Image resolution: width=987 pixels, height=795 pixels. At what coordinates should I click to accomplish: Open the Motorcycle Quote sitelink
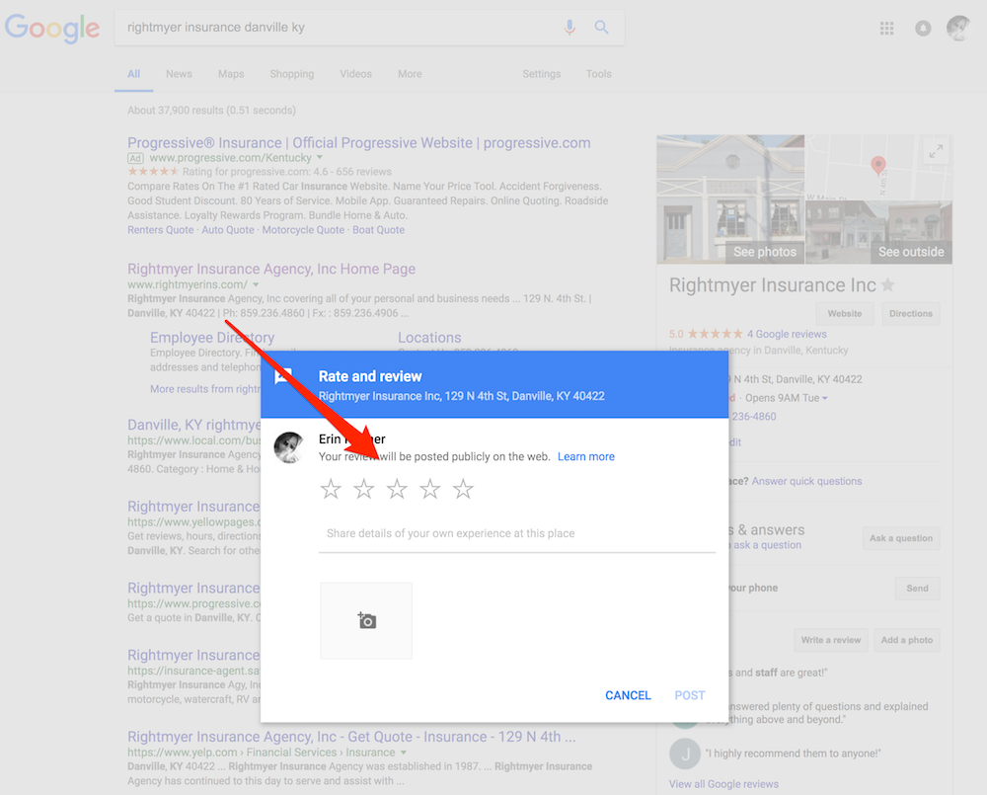[x=303, y=230]
